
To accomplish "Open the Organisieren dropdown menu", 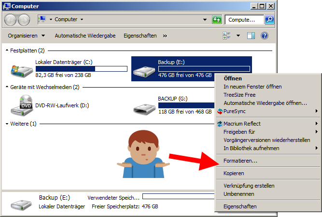I will (x=26, y=36).
